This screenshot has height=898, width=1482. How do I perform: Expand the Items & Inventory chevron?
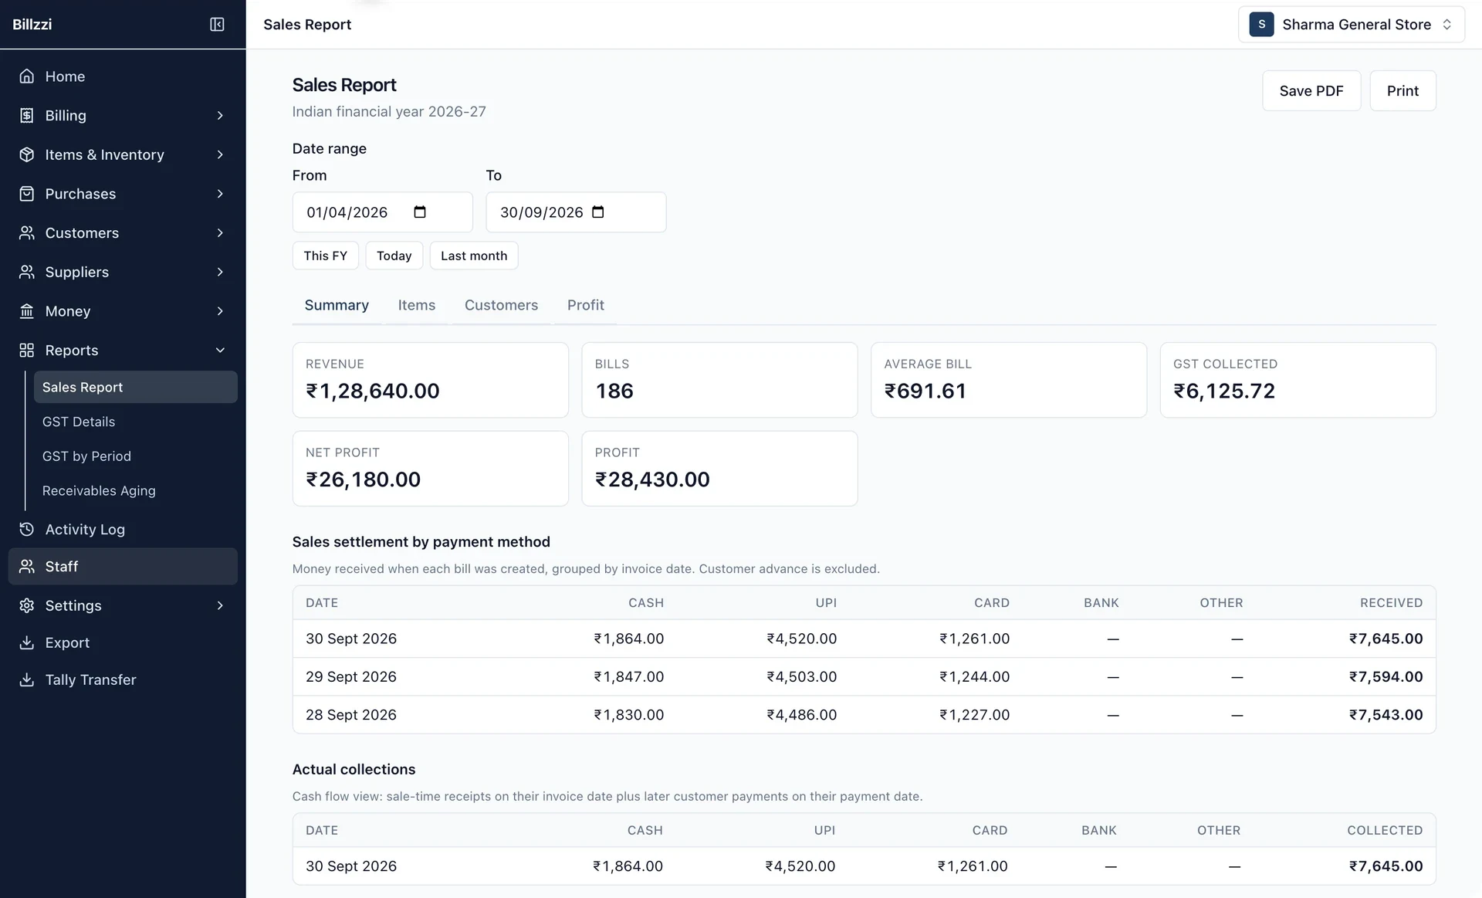point(220,154)
